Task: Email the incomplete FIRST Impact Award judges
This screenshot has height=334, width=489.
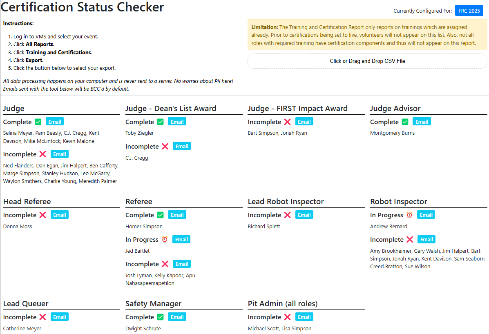Action: (x=304, y=122)
